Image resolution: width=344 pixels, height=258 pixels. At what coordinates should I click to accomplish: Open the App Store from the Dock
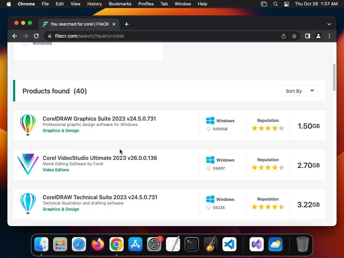tap(135, 244)
